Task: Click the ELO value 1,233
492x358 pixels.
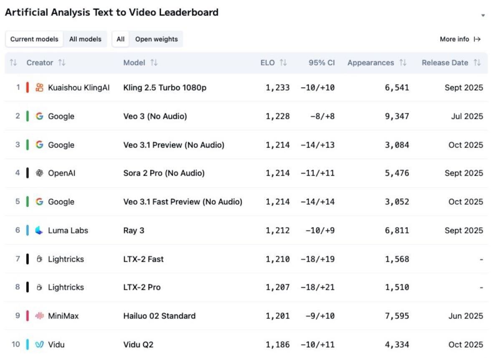Action: [x=278, y=88]
